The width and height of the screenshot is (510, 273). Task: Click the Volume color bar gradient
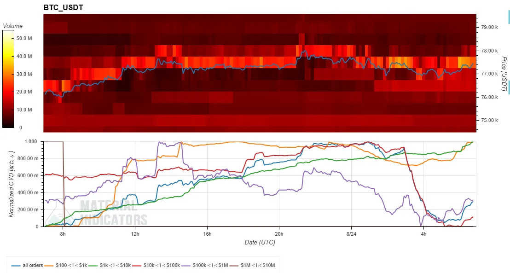pyautogui.click(x=8, y=79)
